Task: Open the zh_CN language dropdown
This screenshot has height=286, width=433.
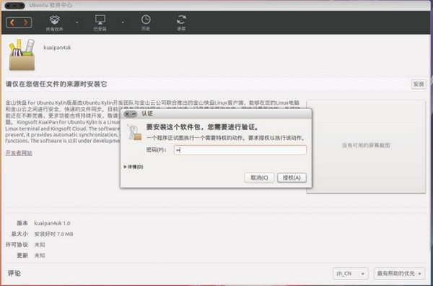Action: click(x=351, y=273)
